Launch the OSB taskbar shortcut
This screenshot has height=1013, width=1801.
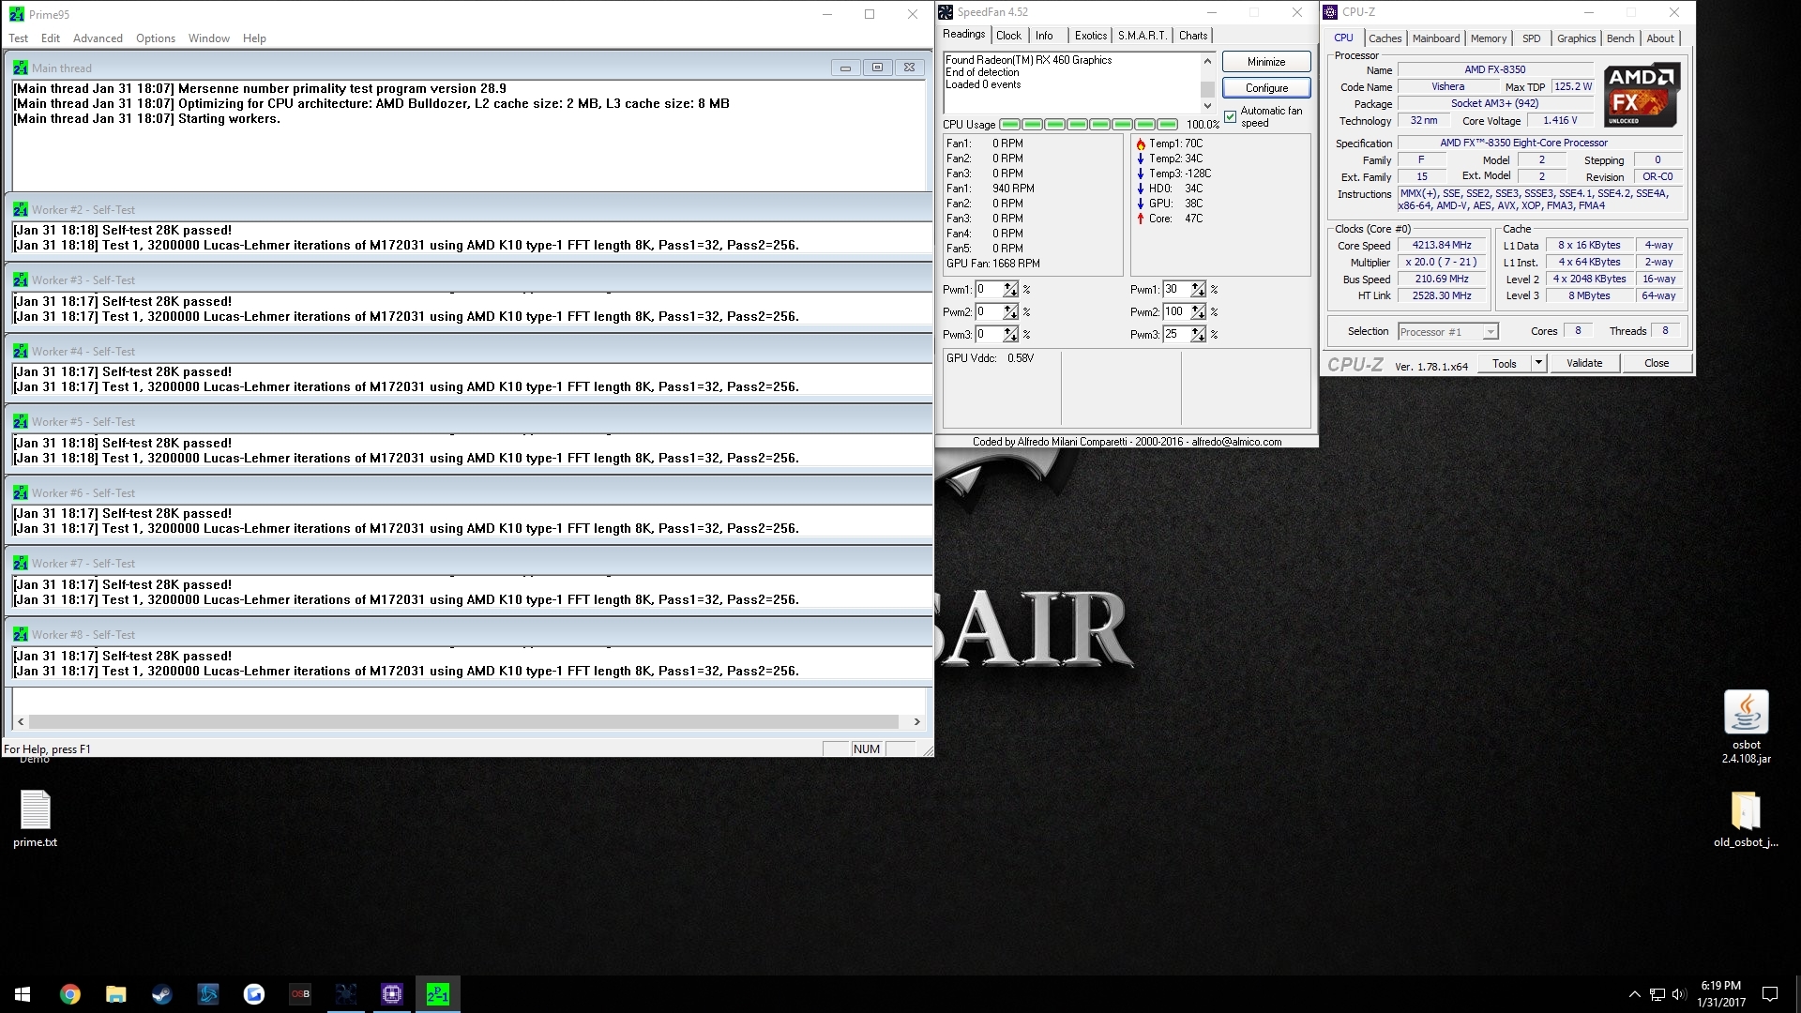click(x=299, y=994)
